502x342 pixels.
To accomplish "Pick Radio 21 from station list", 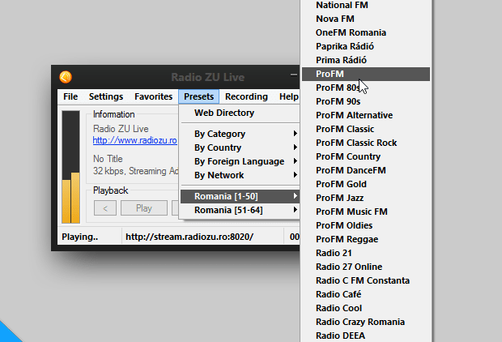I will point(334,253).
